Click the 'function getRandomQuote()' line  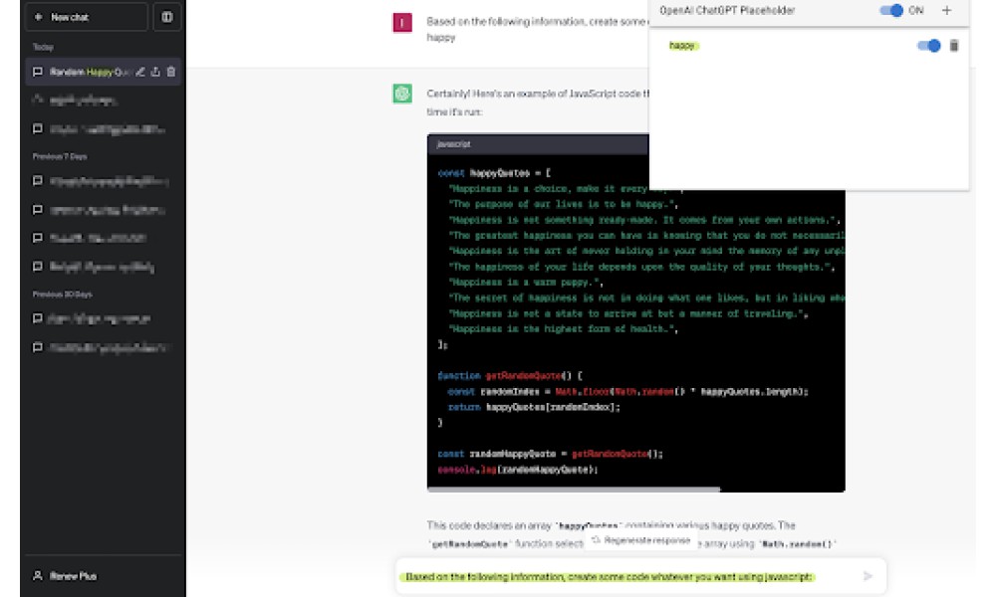(x=510, y=375)
